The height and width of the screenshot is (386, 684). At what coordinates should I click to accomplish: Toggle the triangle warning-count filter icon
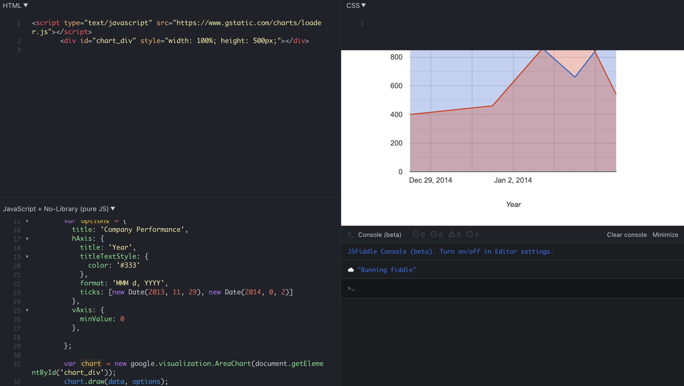pos(451,234)
